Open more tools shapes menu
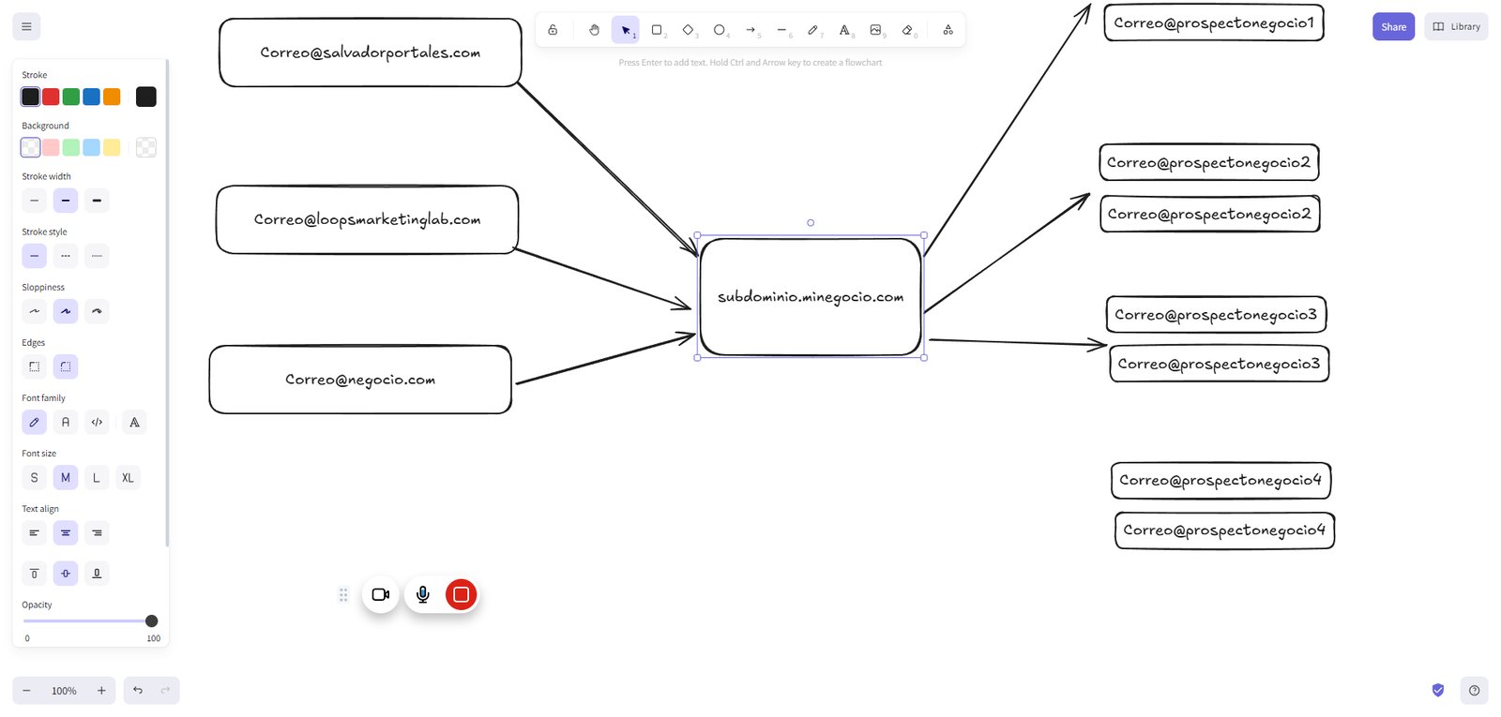 948,30
